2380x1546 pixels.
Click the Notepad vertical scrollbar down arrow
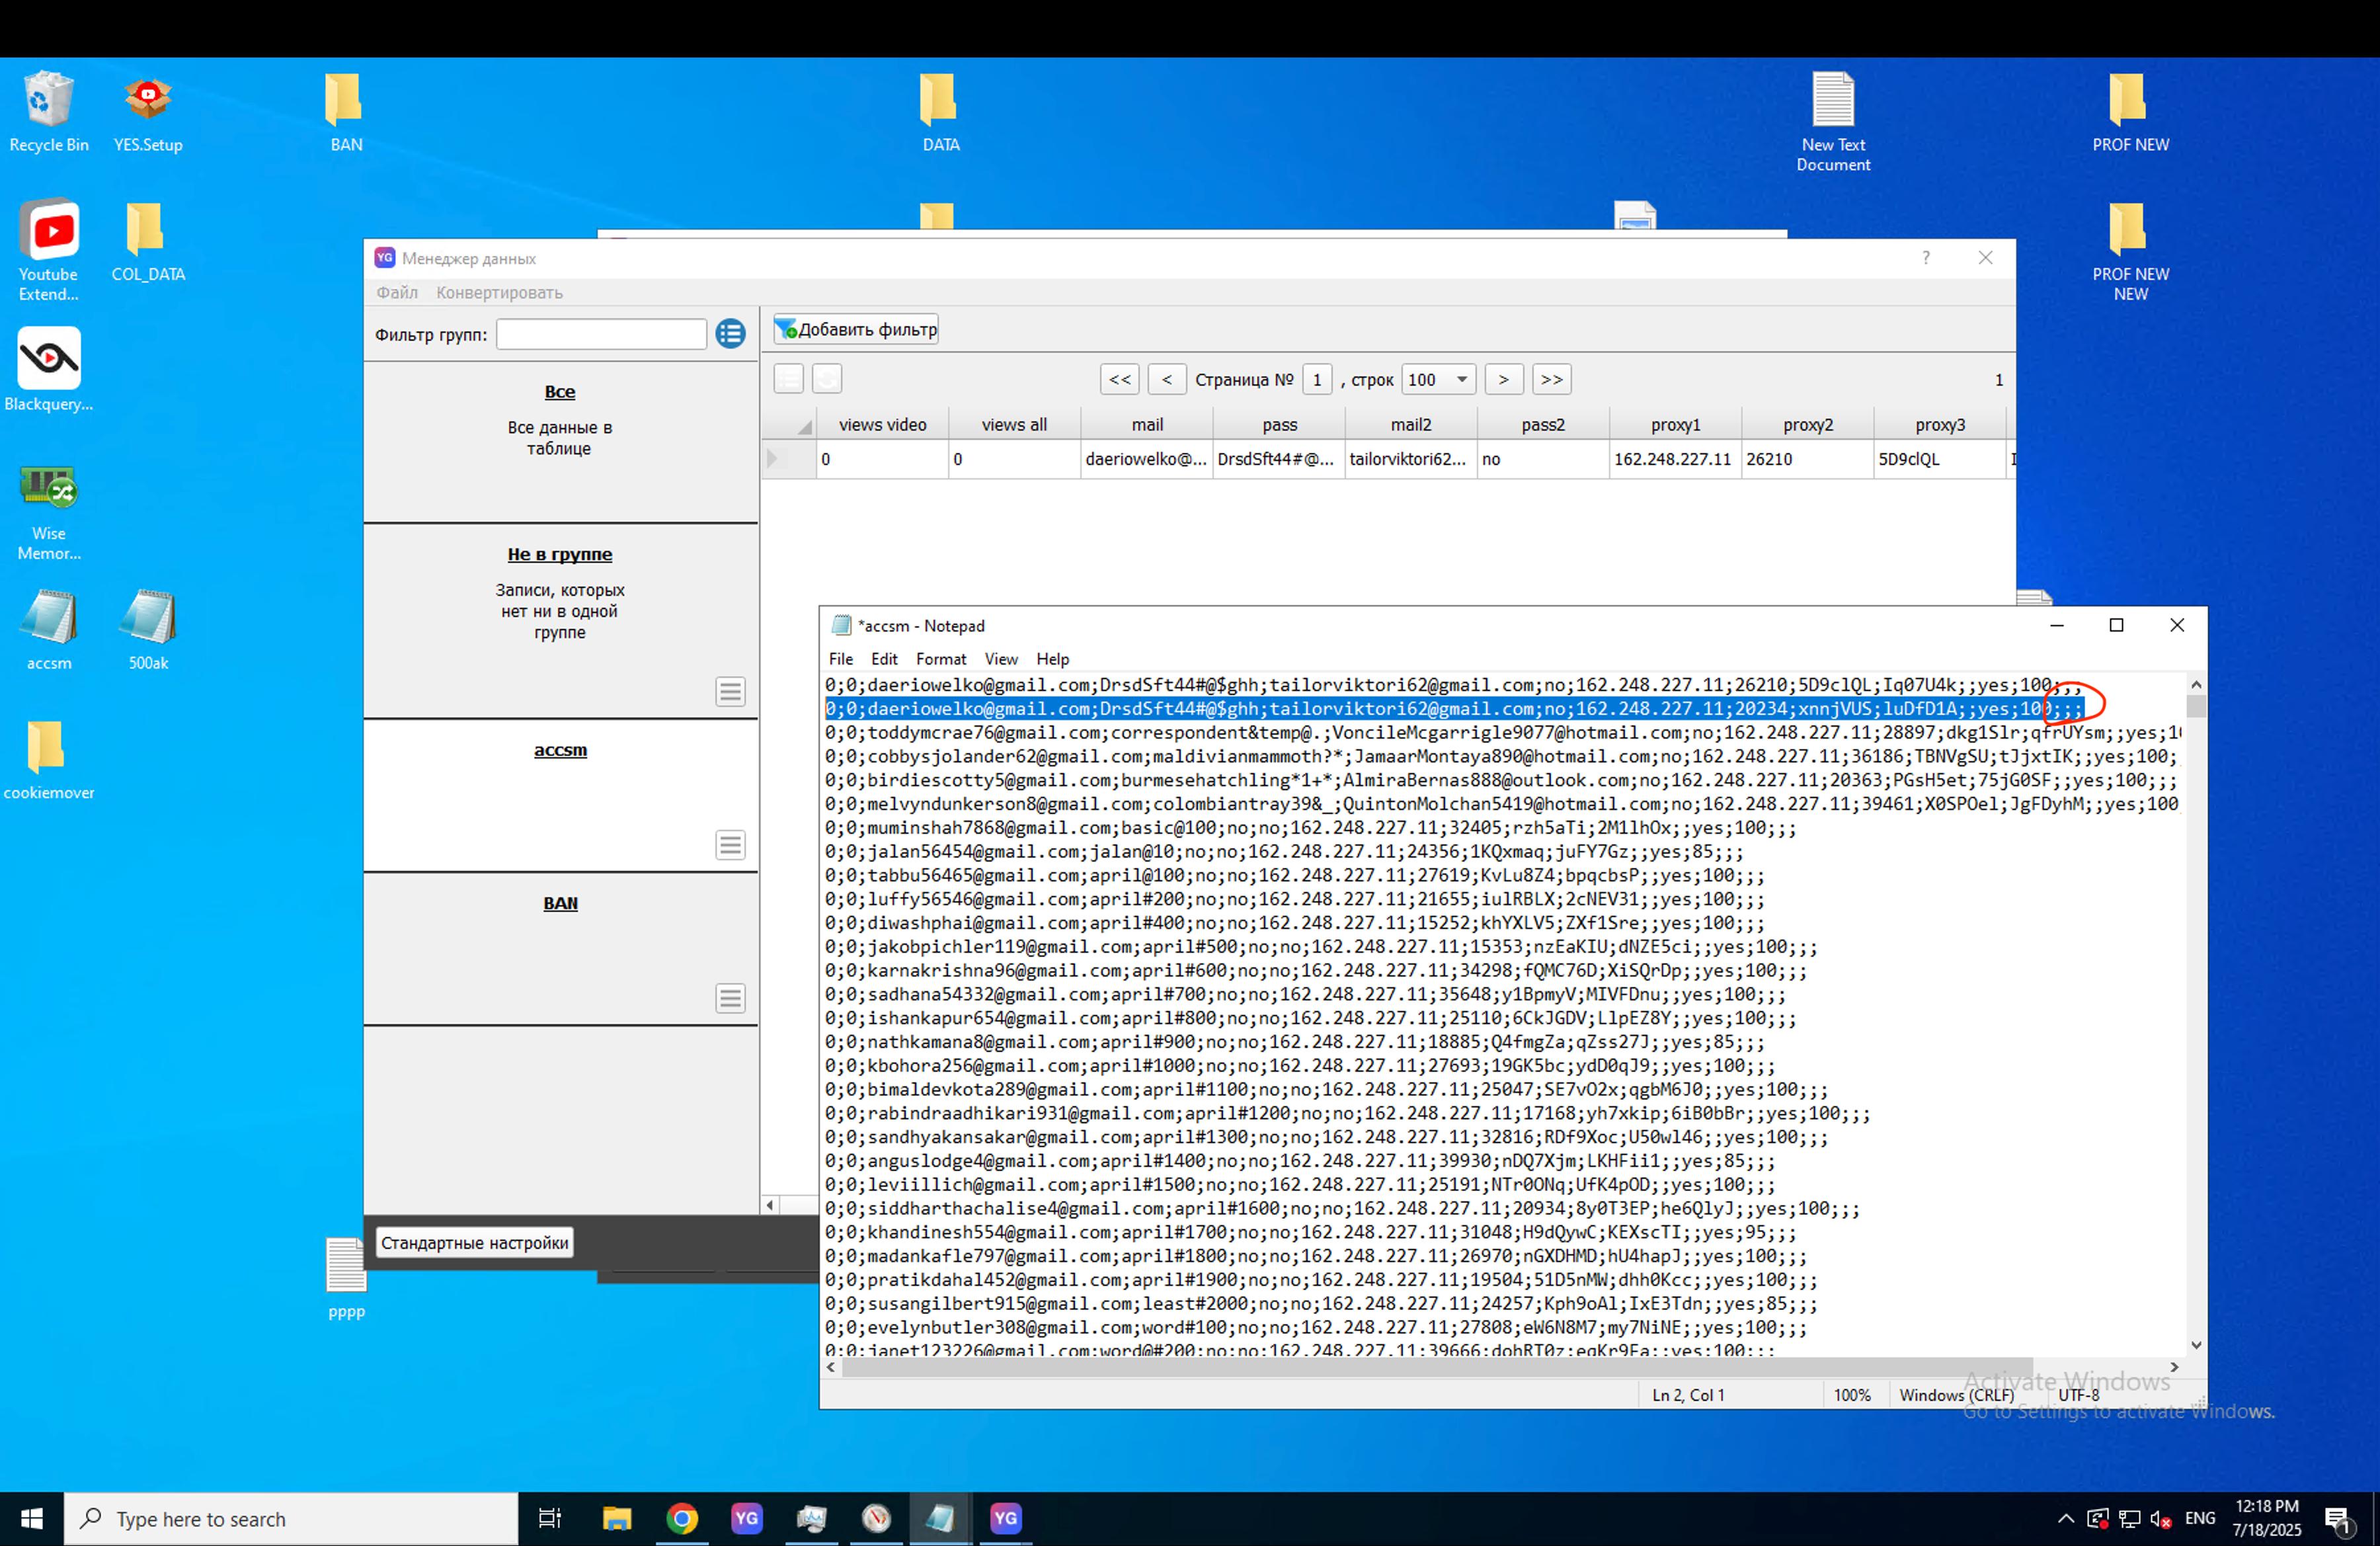tap(2196, 1345)
